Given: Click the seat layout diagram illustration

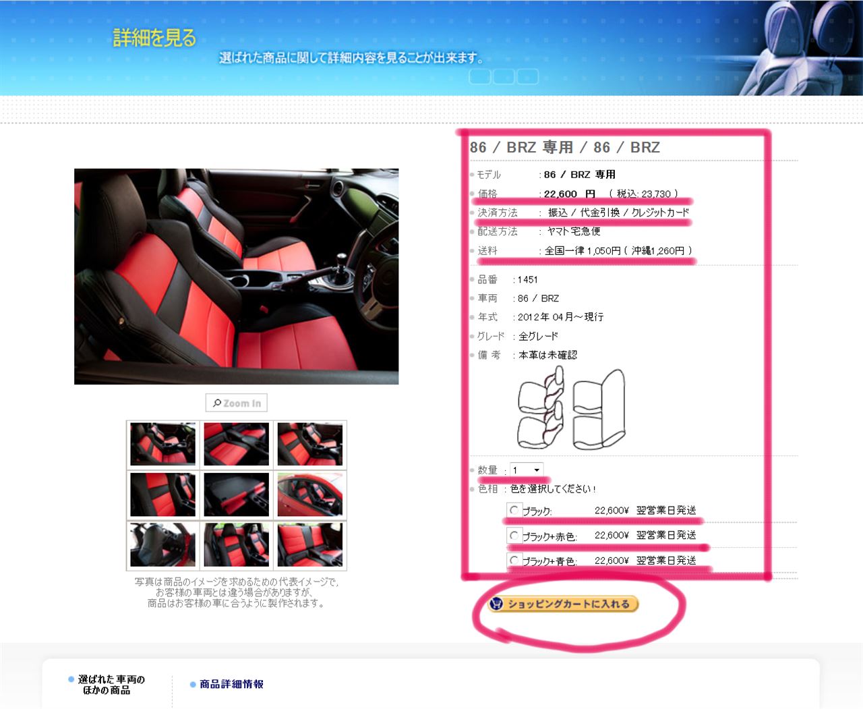Looking at the screenshot, I should click(x=571, y=409).
